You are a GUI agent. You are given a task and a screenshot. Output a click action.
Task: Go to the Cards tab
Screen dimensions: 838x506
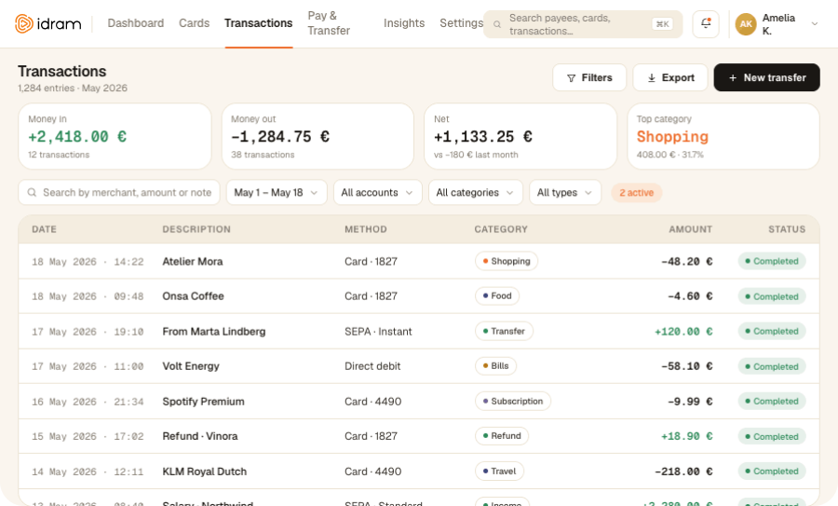194,23
